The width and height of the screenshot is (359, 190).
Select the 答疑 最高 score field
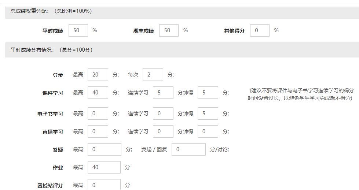[105, 149]
